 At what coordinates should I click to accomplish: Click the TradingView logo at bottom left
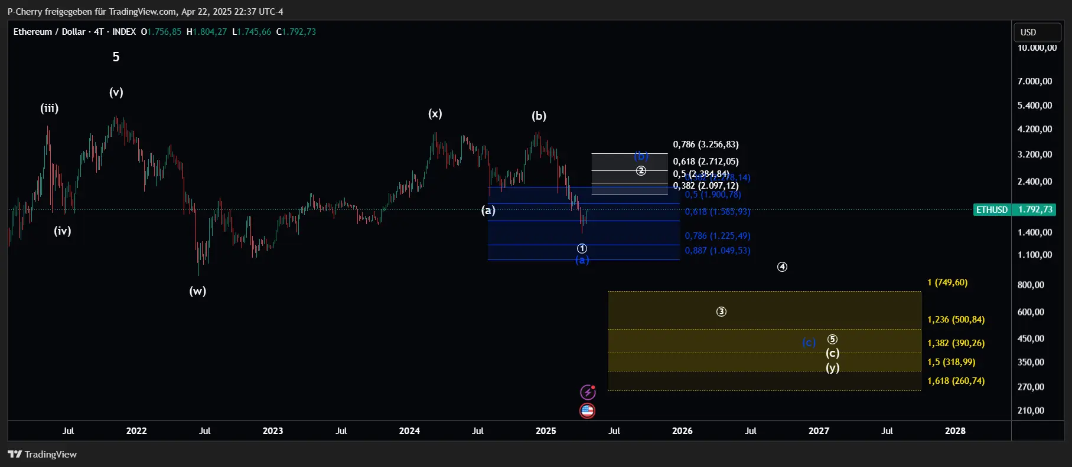click(x=42, y=454)
